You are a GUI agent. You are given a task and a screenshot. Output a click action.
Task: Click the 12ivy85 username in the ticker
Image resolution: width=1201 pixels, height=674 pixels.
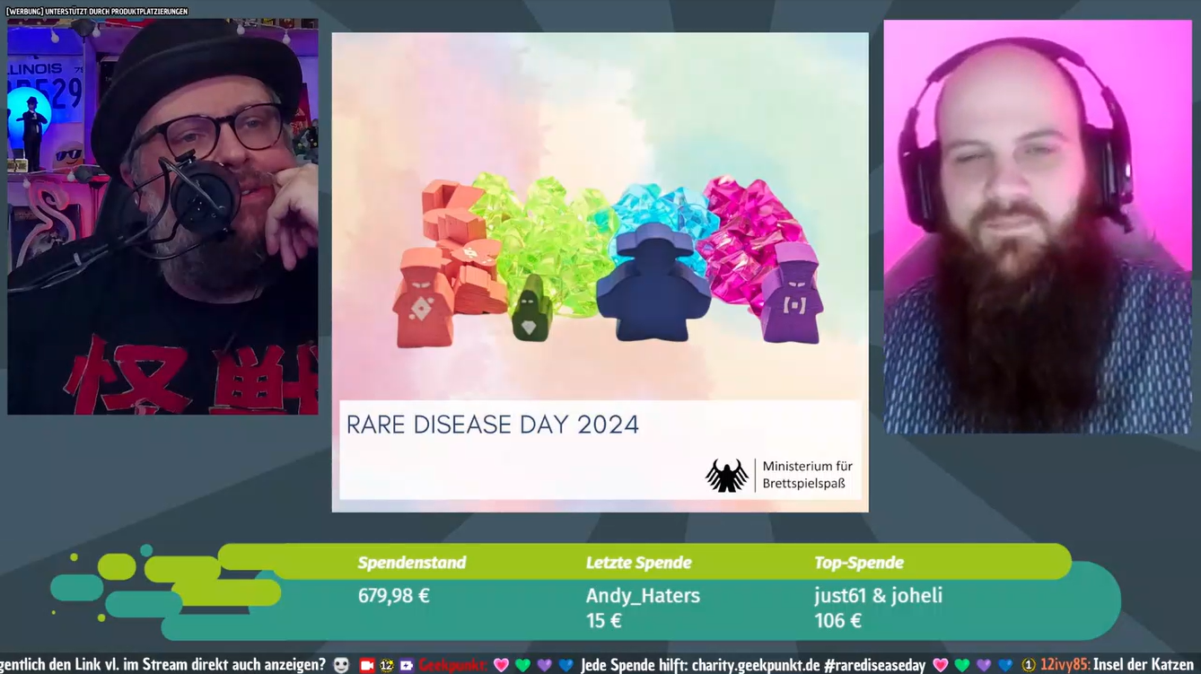click(1065, 665)
